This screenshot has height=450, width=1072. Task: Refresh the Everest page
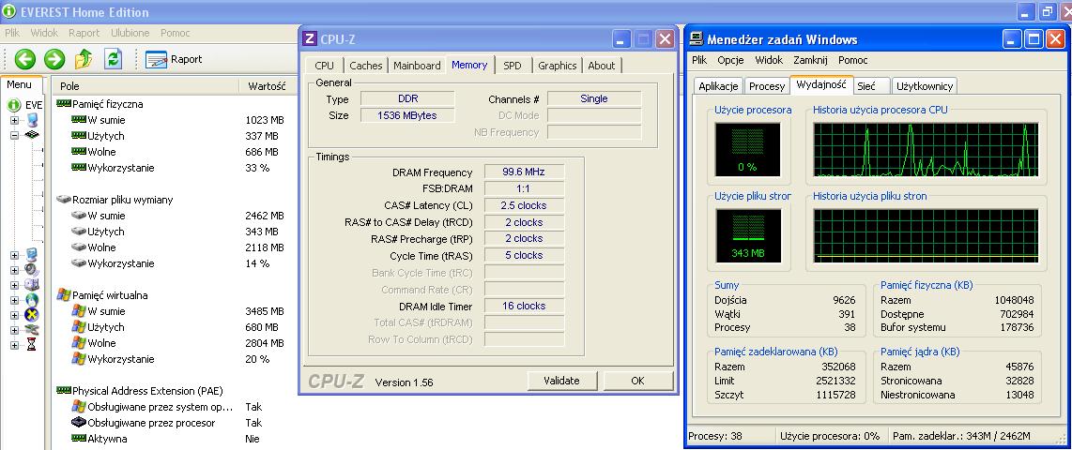tap(113, 59)
